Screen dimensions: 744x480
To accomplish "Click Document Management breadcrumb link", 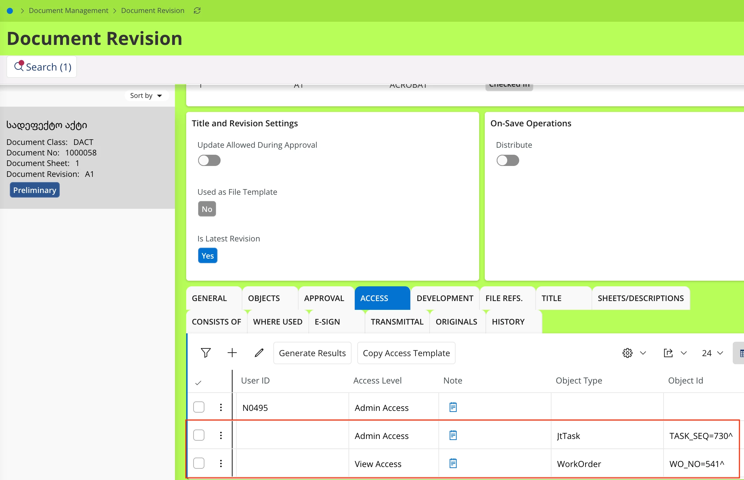I will point(68,11).
